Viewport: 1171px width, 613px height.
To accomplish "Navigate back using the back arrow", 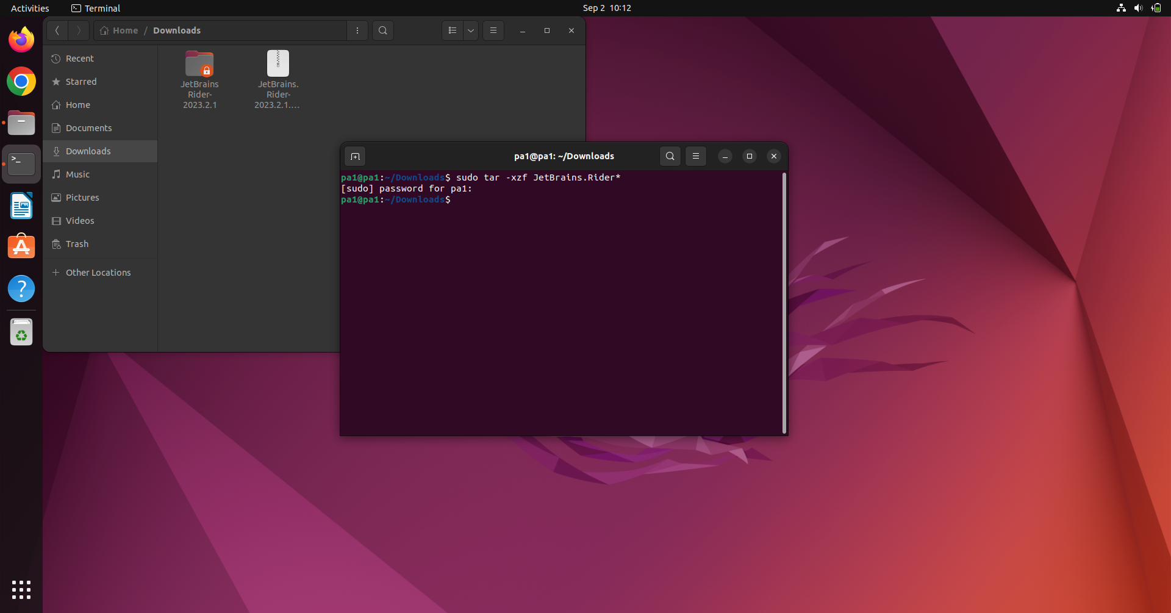I will coord(57,30).
